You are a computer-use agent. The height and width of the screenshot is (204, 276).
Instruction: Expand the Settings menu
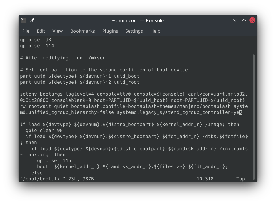click(134, 31)
